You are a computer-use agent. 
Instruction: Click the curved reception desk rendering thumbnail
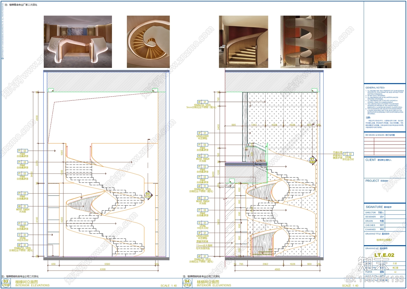coord(78,42)
